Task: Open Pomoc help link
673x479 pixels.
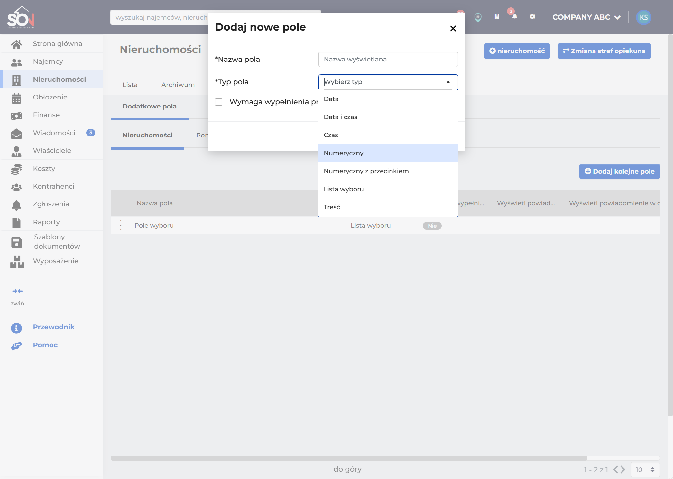Action: pos(45,345)
